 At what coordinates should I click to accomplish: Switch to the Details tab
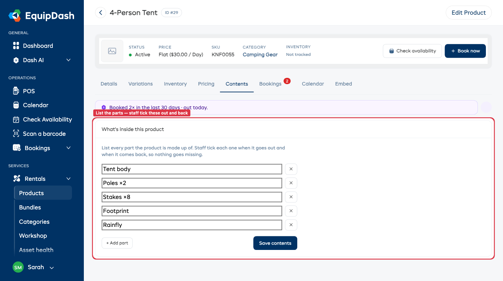click(x=109, y=84)
